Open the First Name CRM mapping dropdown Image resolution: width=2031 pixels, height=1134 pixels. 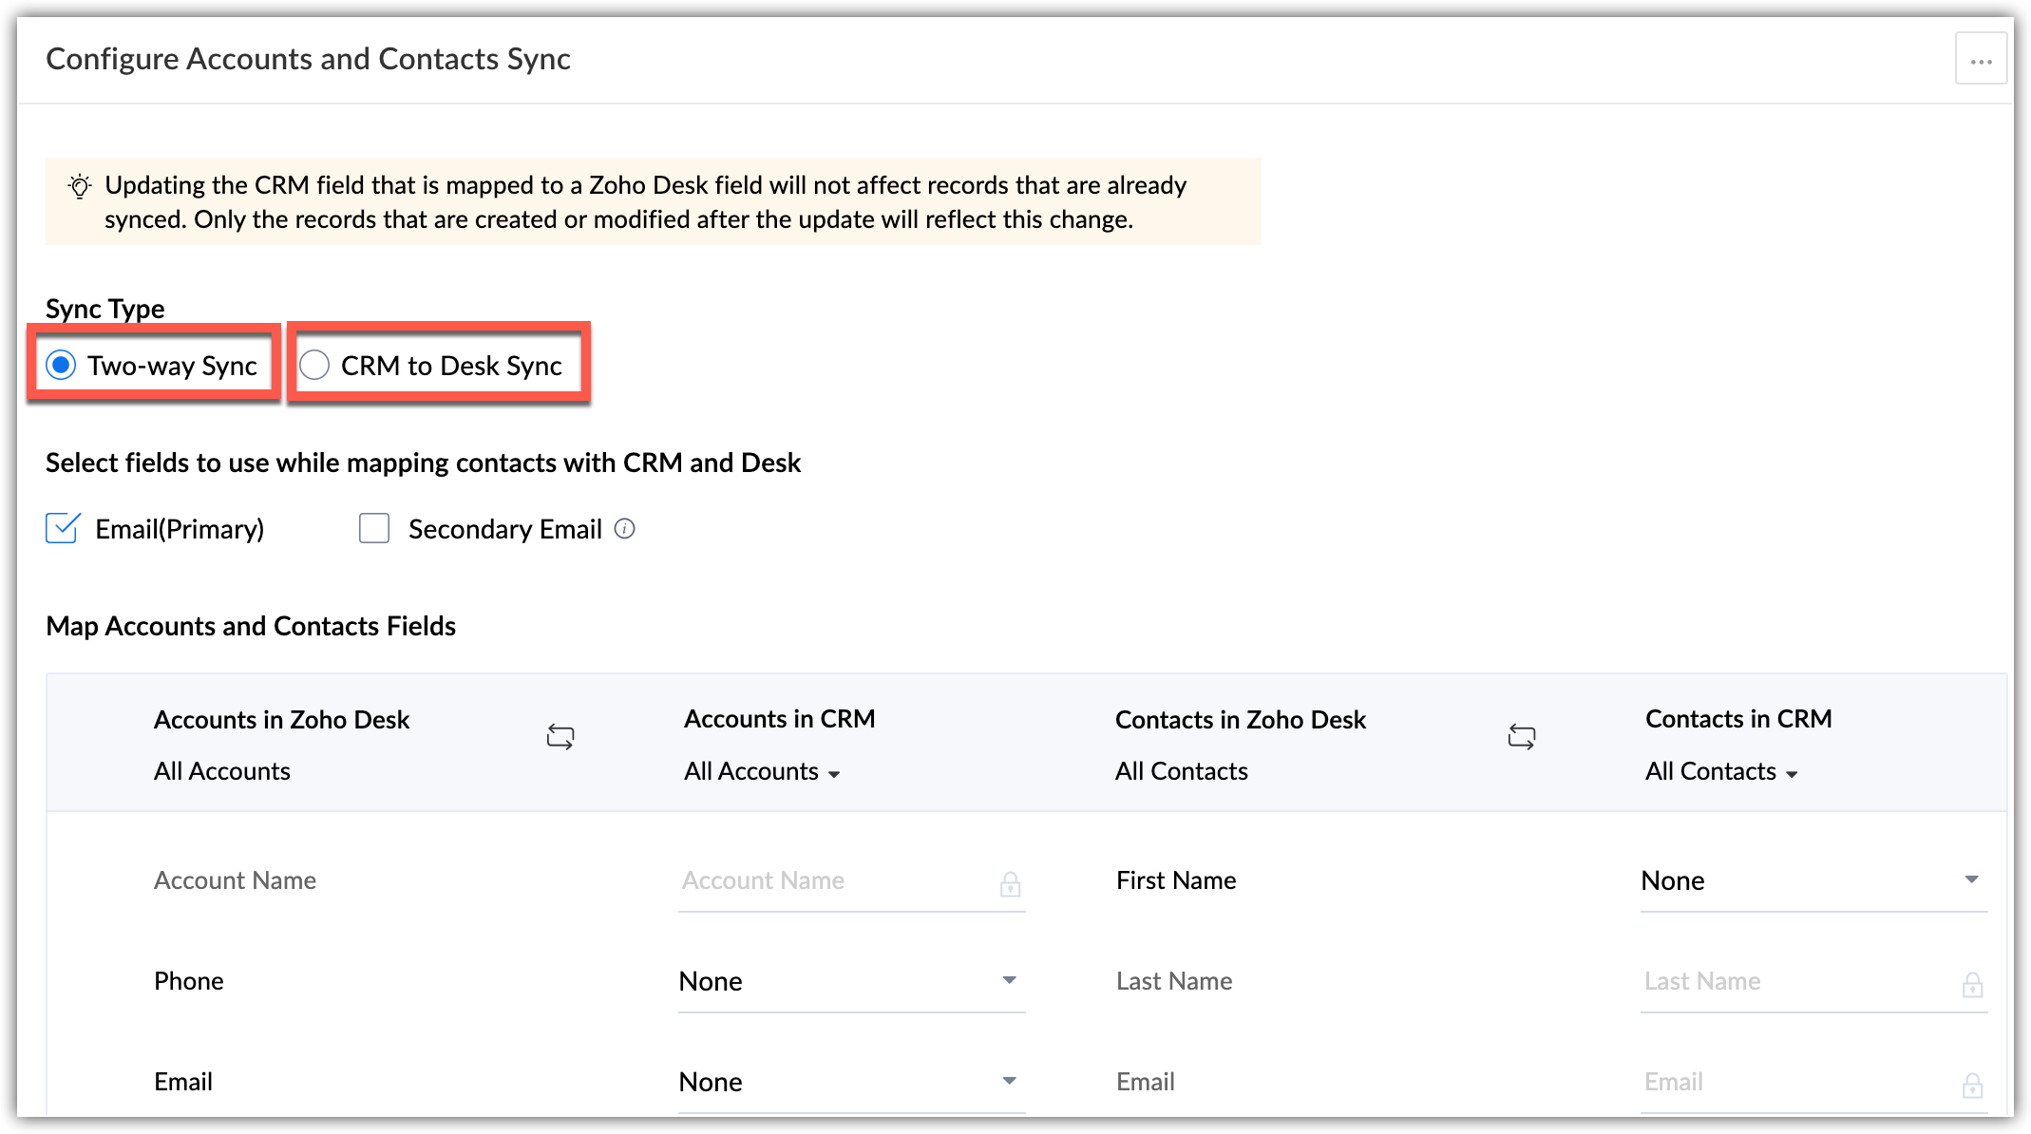[x=1813, y=880]
